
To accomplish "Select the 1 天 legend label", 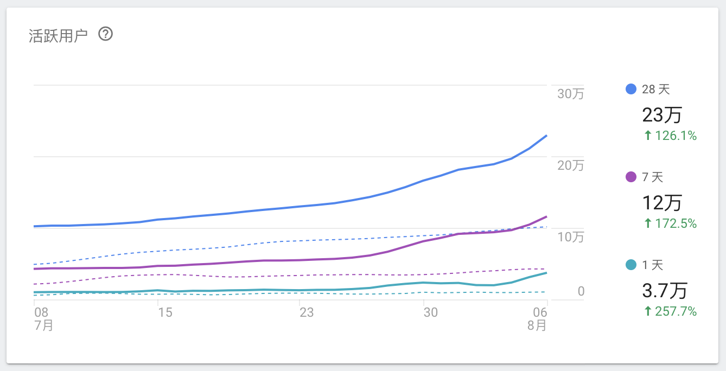I will (x=652, y=265).
